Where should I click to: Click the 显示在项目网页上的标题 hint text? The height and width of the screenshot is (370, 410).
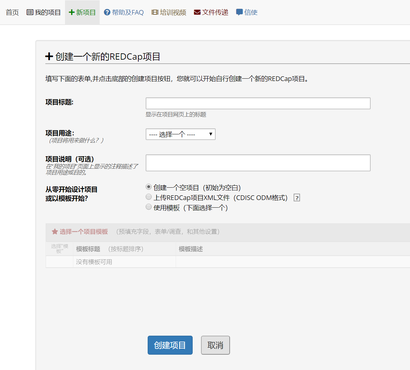pyautogui.click(x=176, y=114)
